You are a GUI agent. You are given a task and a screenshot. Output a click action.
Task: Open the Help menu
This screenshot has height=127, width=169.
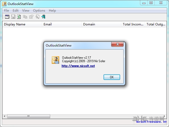[52, 11]
